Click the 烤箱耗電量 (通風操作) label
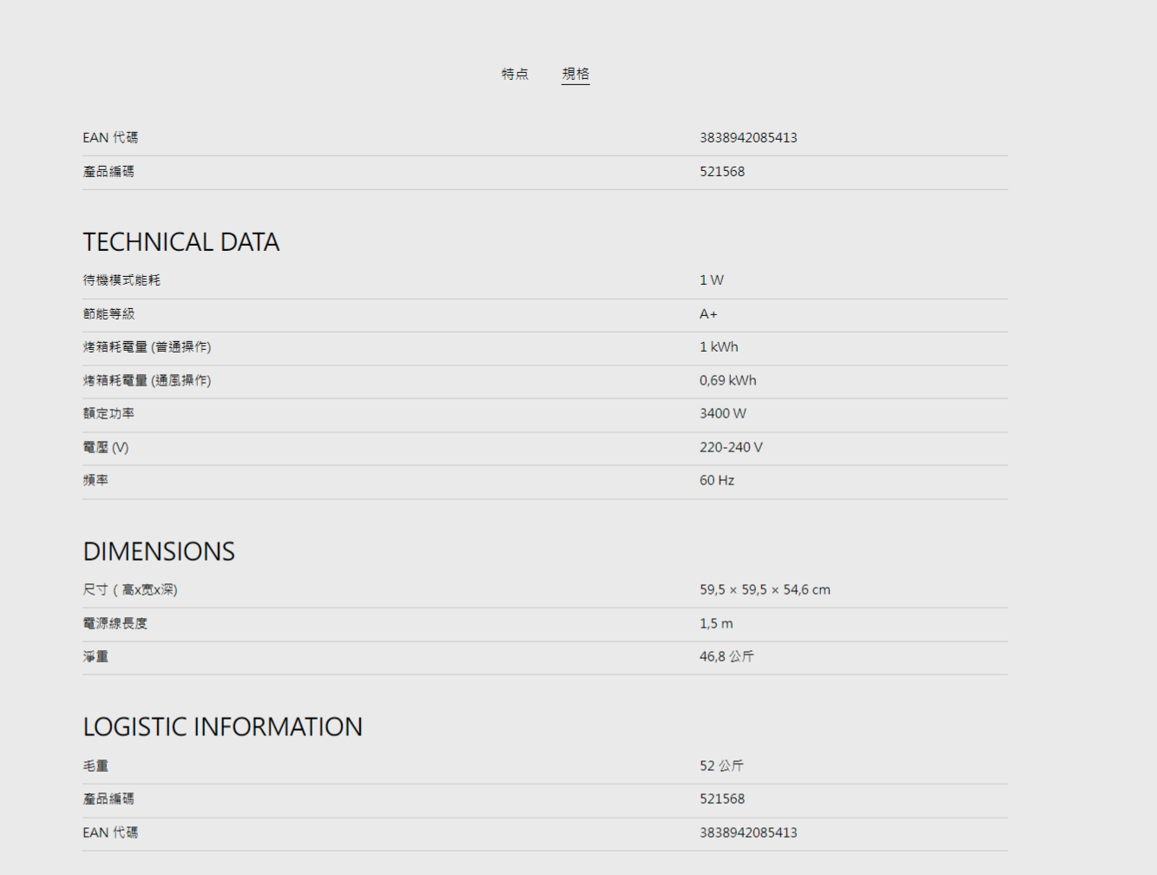Screen dimensions: 1157x875 coord(147,381)
